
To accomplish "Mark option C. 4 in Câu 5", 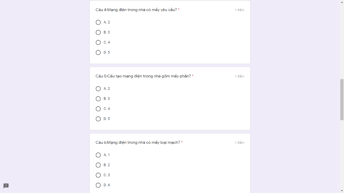I will (x=98, y=109).
